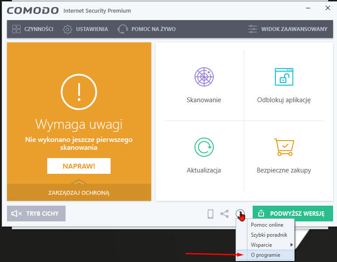Click the NAPRAW! button
Screen dimensions: 337x262
(x=79, y=166)
